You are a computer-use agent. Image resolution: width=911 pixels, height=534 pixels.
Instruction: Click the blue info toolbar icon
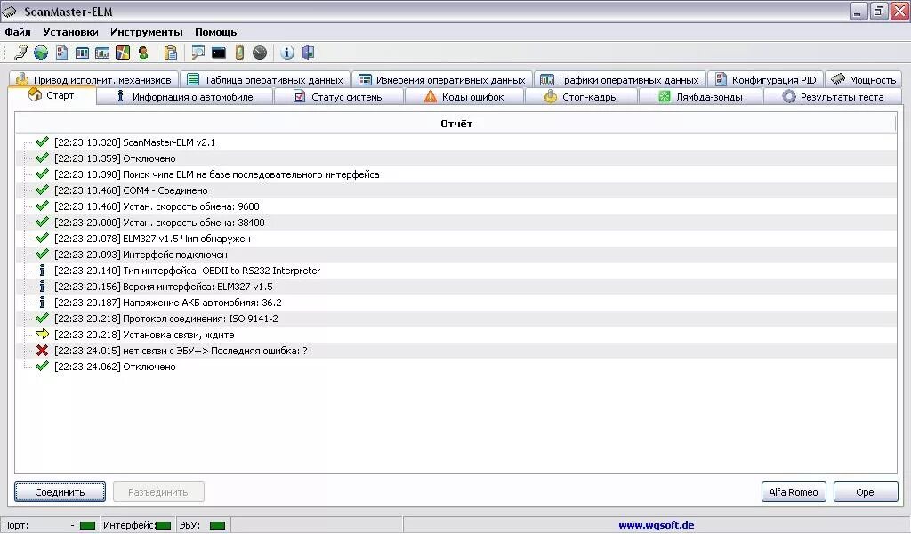(x=287, y=53)
